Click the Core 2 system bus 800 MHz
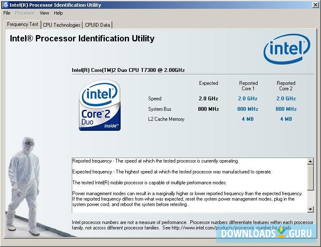 tap(286, 109)
